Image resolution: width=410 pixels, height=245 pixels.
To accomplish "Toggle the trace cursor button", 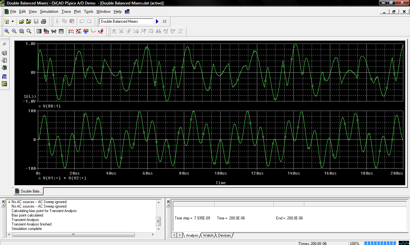I will click(101, 31).
